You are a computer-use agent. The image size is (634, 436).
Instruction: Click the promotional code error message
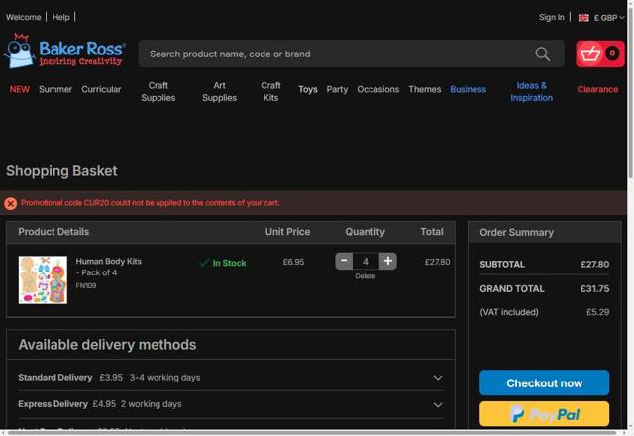(150, 203)
